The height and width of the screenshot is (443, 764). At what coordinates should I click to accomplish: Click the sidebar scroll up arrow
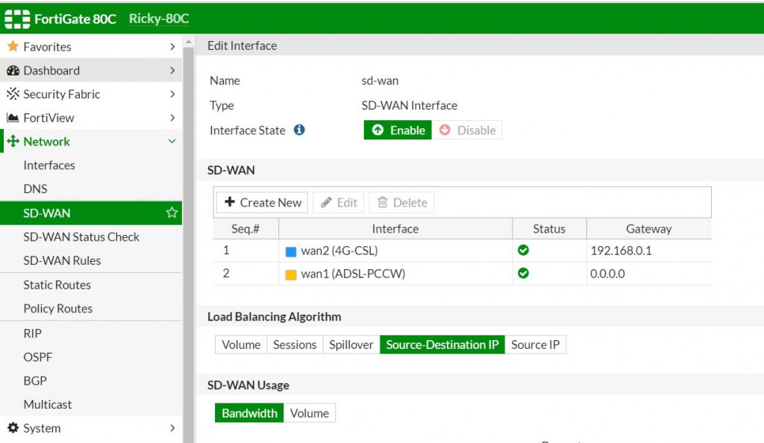(x=189, y=43)
